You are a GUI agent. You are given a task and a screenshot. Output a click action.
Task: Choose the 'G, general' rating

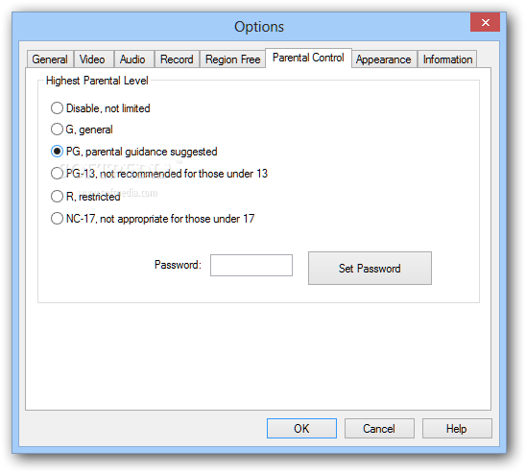point(82,130)
